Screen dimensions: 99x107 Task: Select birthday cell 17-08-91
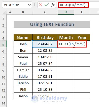point(45,76)
